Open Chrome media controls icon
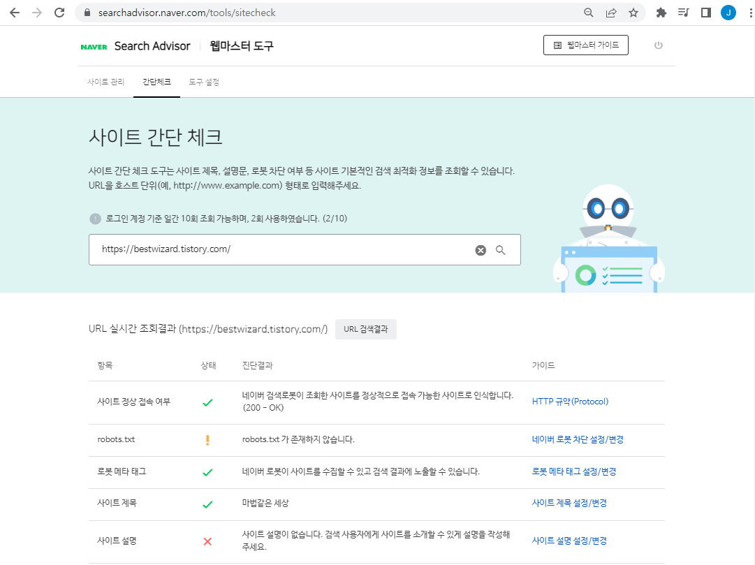Image resolution: width=755 pixels, height=565 pixels. click(683, 12)
